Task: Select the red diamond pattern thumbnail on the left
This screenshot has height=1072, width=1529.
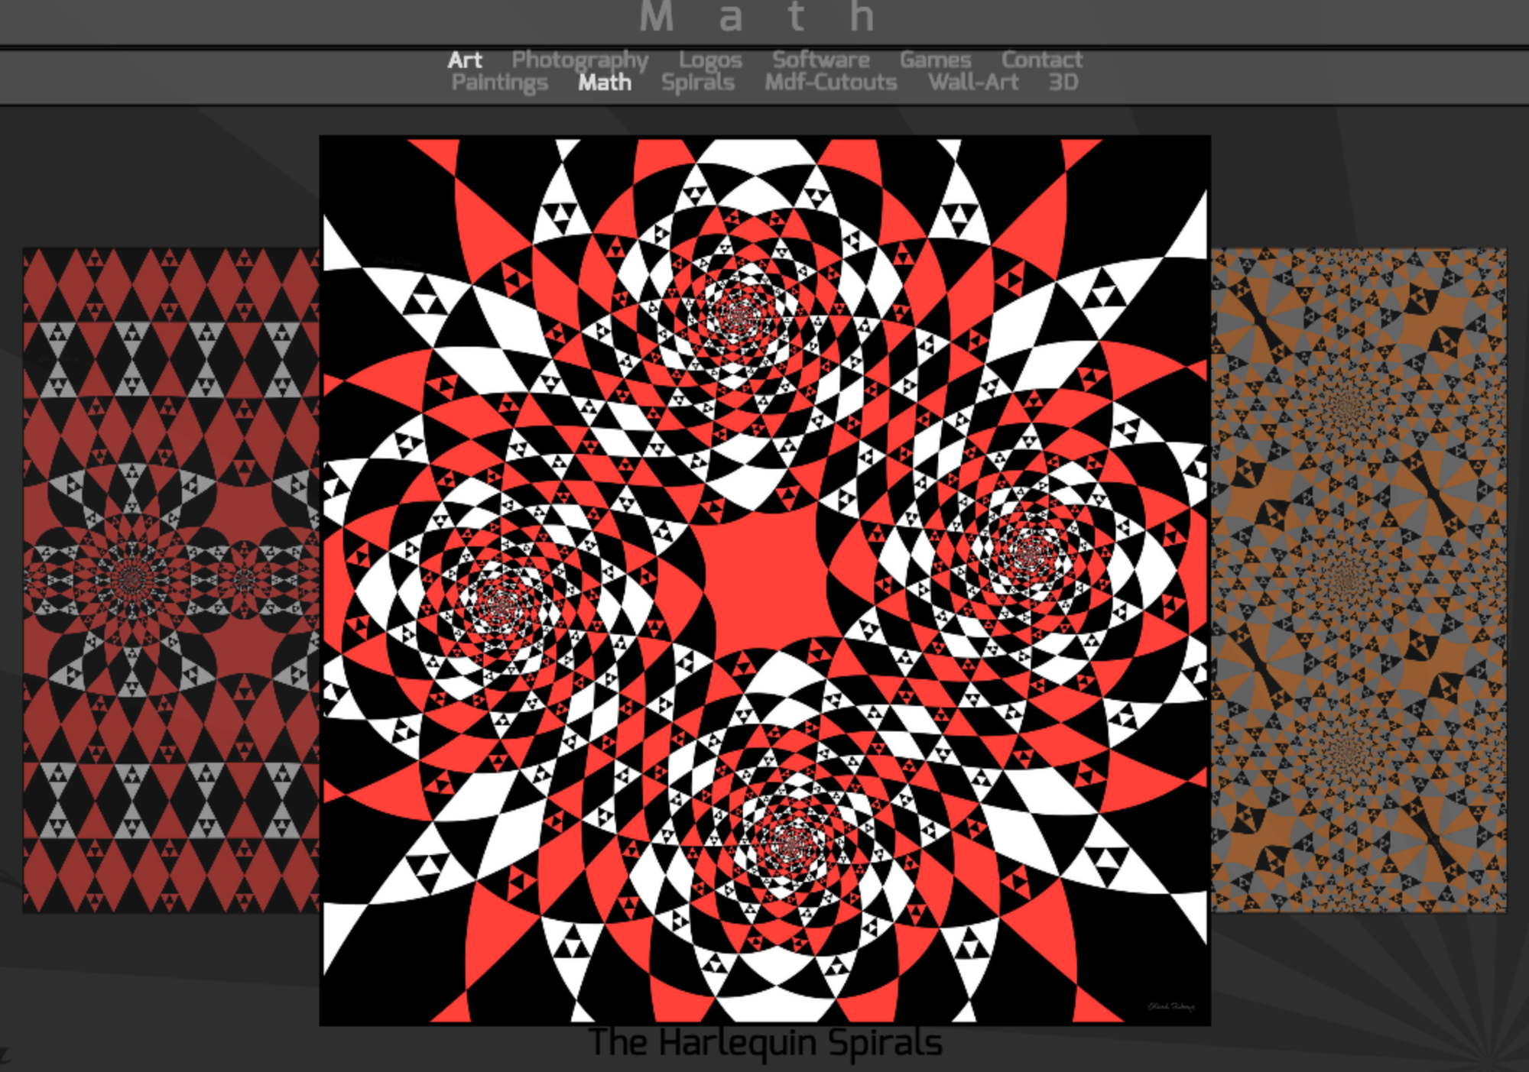Action: (x=170, y=579)
